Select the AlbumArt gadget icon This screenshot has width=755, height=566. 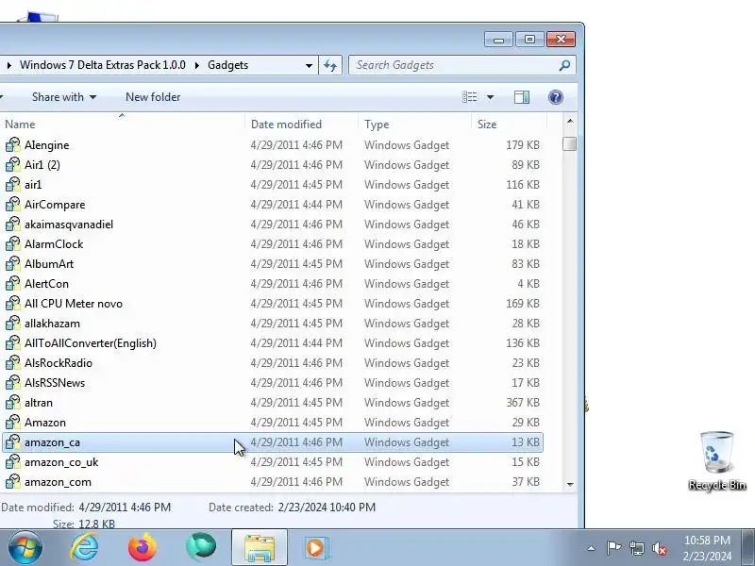pyautogui.click(x=13, y=264)
